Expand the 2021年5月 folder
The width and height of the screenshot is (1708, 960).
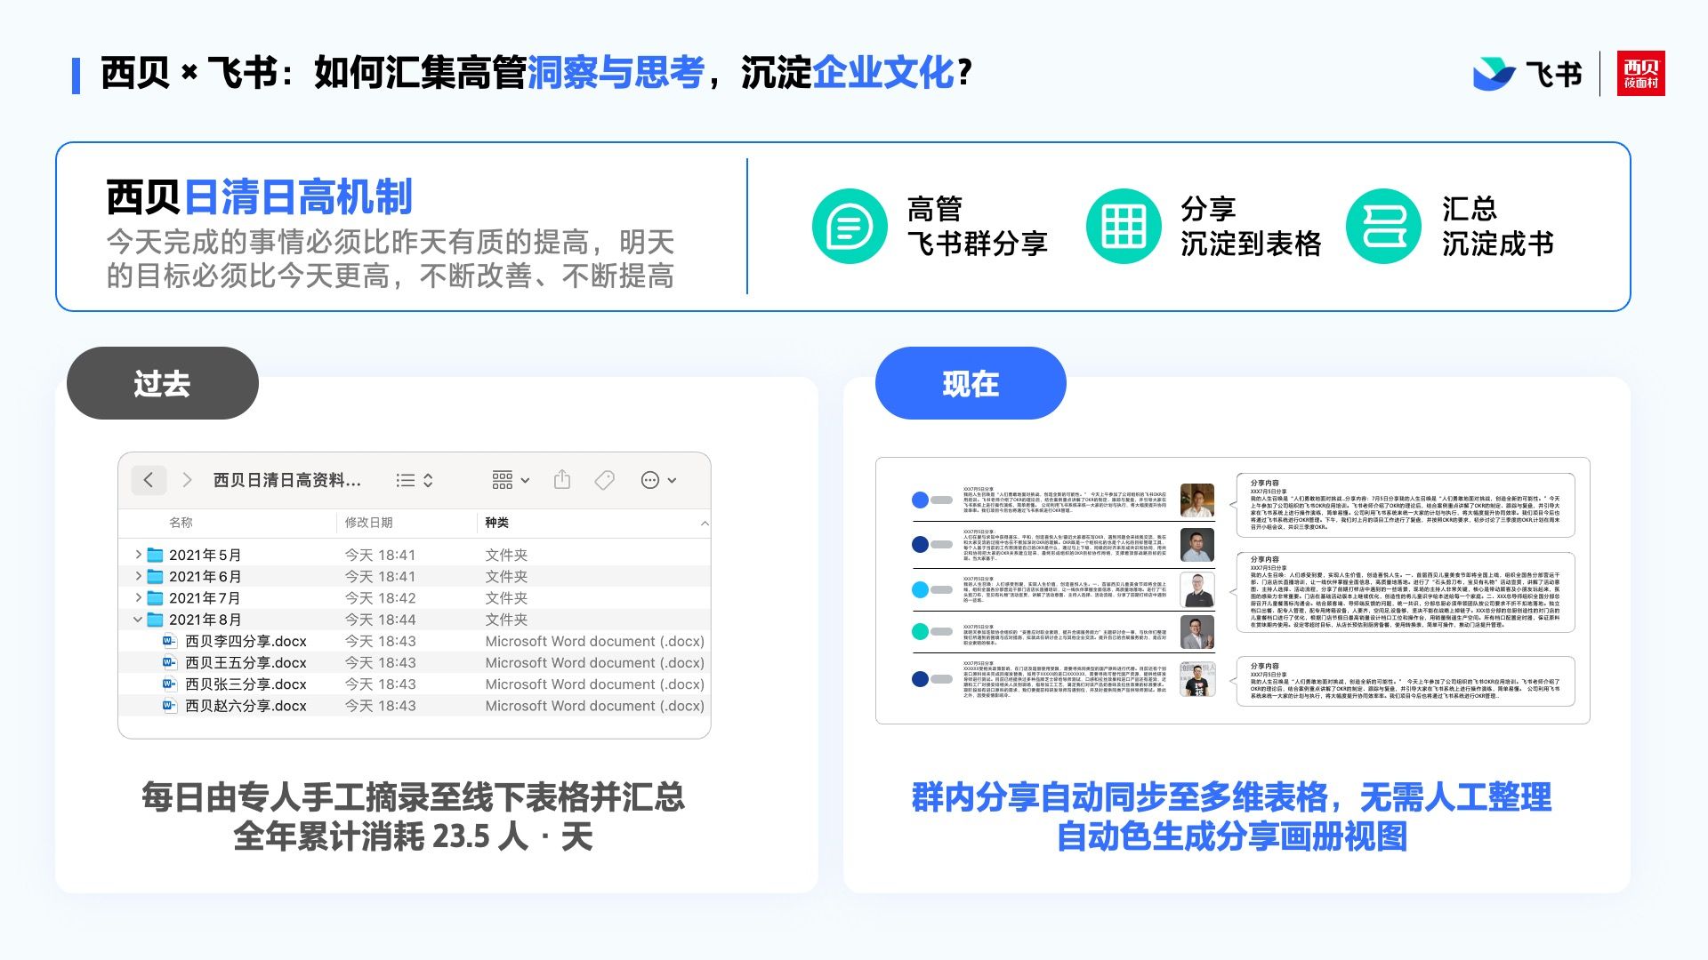pos(138,555)
